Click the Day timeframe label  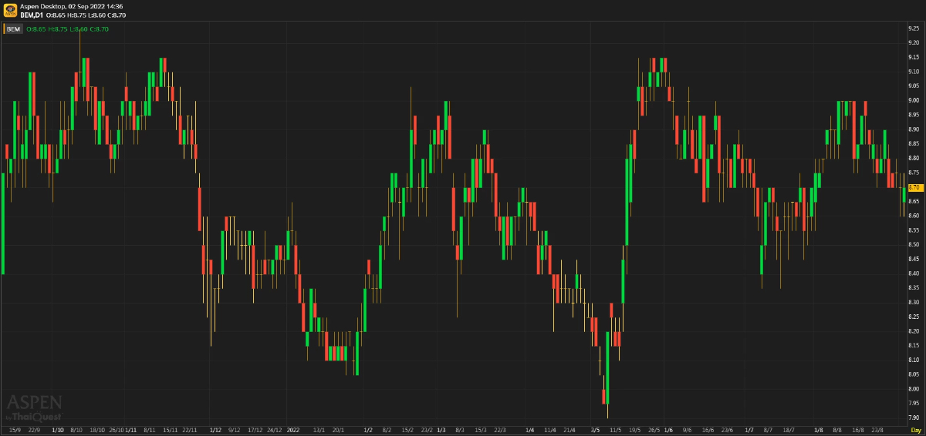point(915,429)
